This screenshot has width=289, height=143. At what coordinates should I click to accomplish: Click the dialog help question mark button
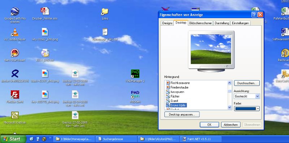pos(254,15)
